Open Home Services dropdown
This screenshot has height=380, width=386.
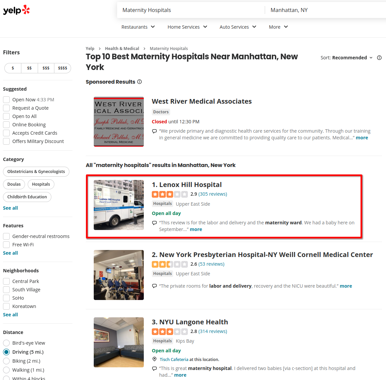coord(187,27)
